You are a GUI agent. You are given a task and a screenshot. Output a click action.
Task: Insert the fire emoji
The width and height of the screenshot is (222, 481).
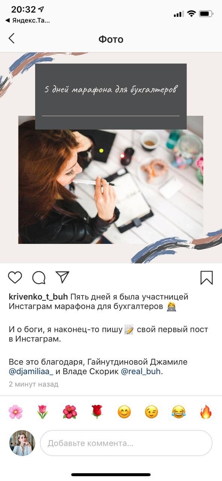[206, 412]
